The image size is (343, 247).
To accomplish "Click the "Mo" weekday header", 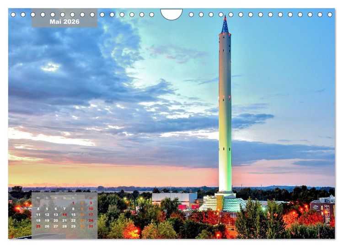I will coord(38,198).
